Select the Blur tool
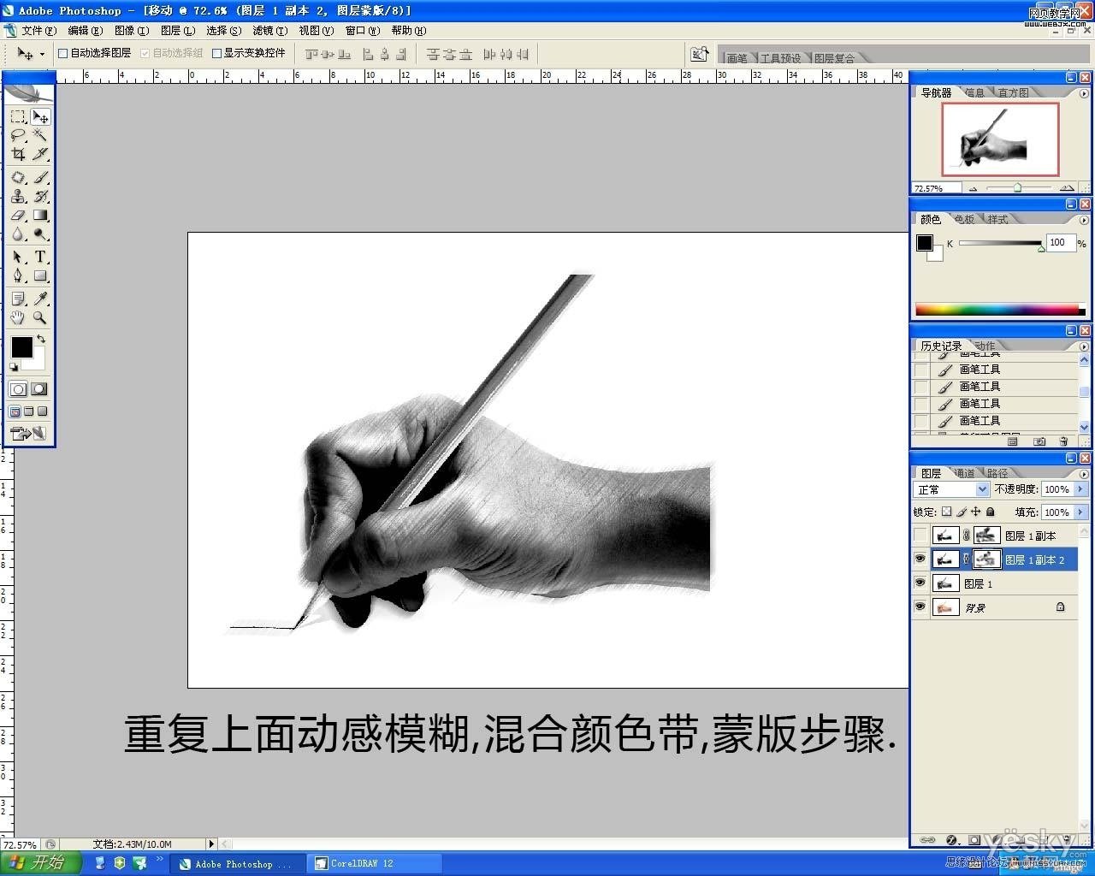 18,234
